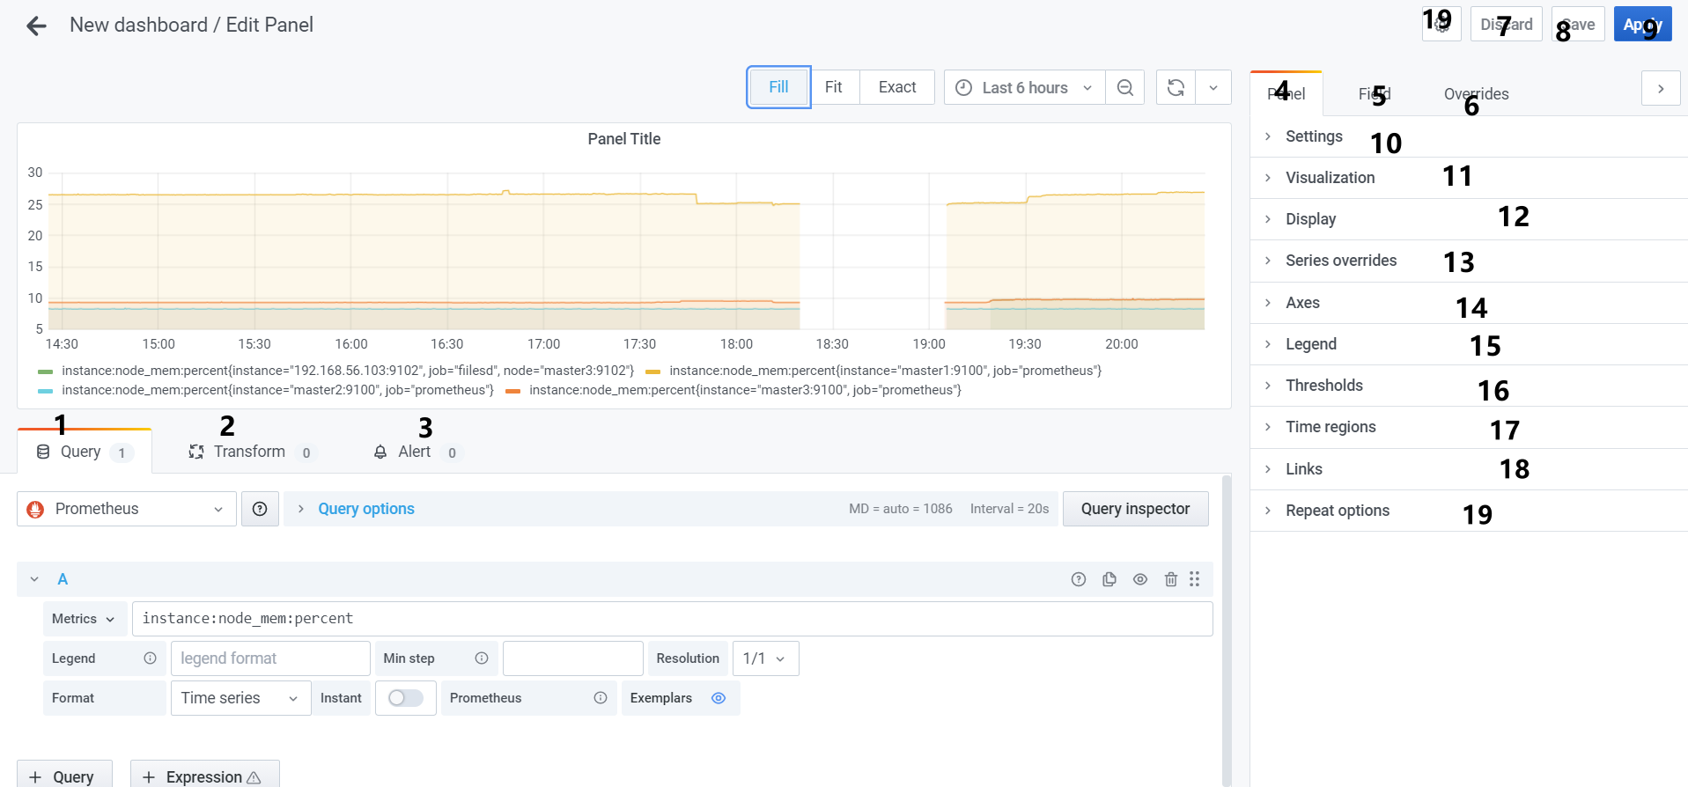The width and height of the screenshot is (1688, 787).
Task: Expand the Time regions section
Action: pyautogui.click(x=1469, y=427)
